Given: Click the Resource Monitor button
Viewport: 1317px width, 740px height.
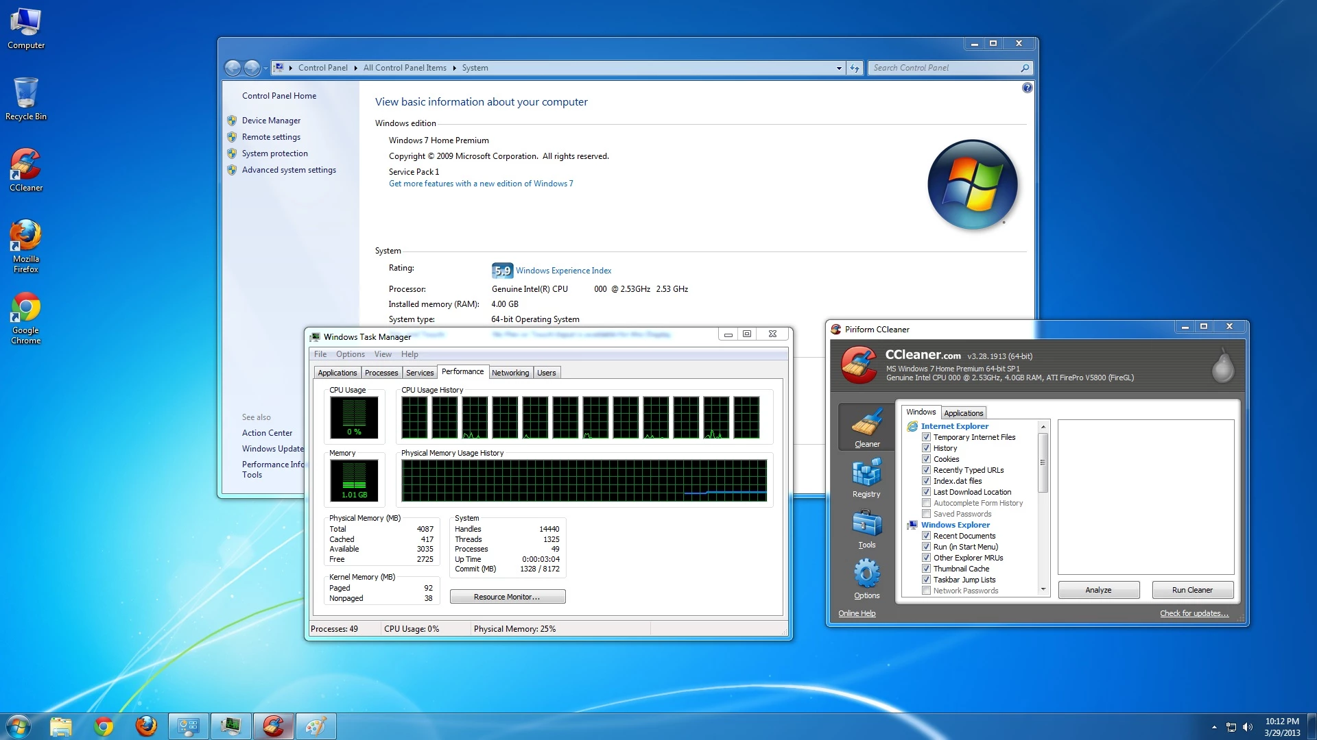Looking at the screenshot, I should (507, 597).
